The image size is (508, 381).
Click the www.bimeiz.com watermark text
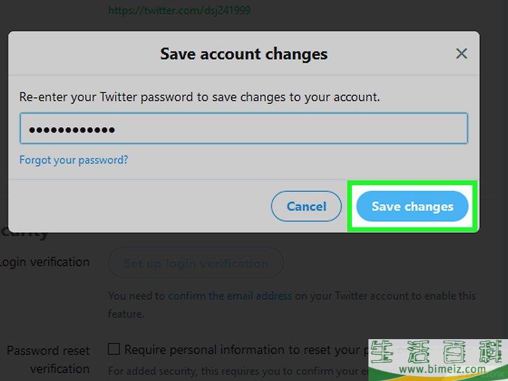[x=442, y=369]
